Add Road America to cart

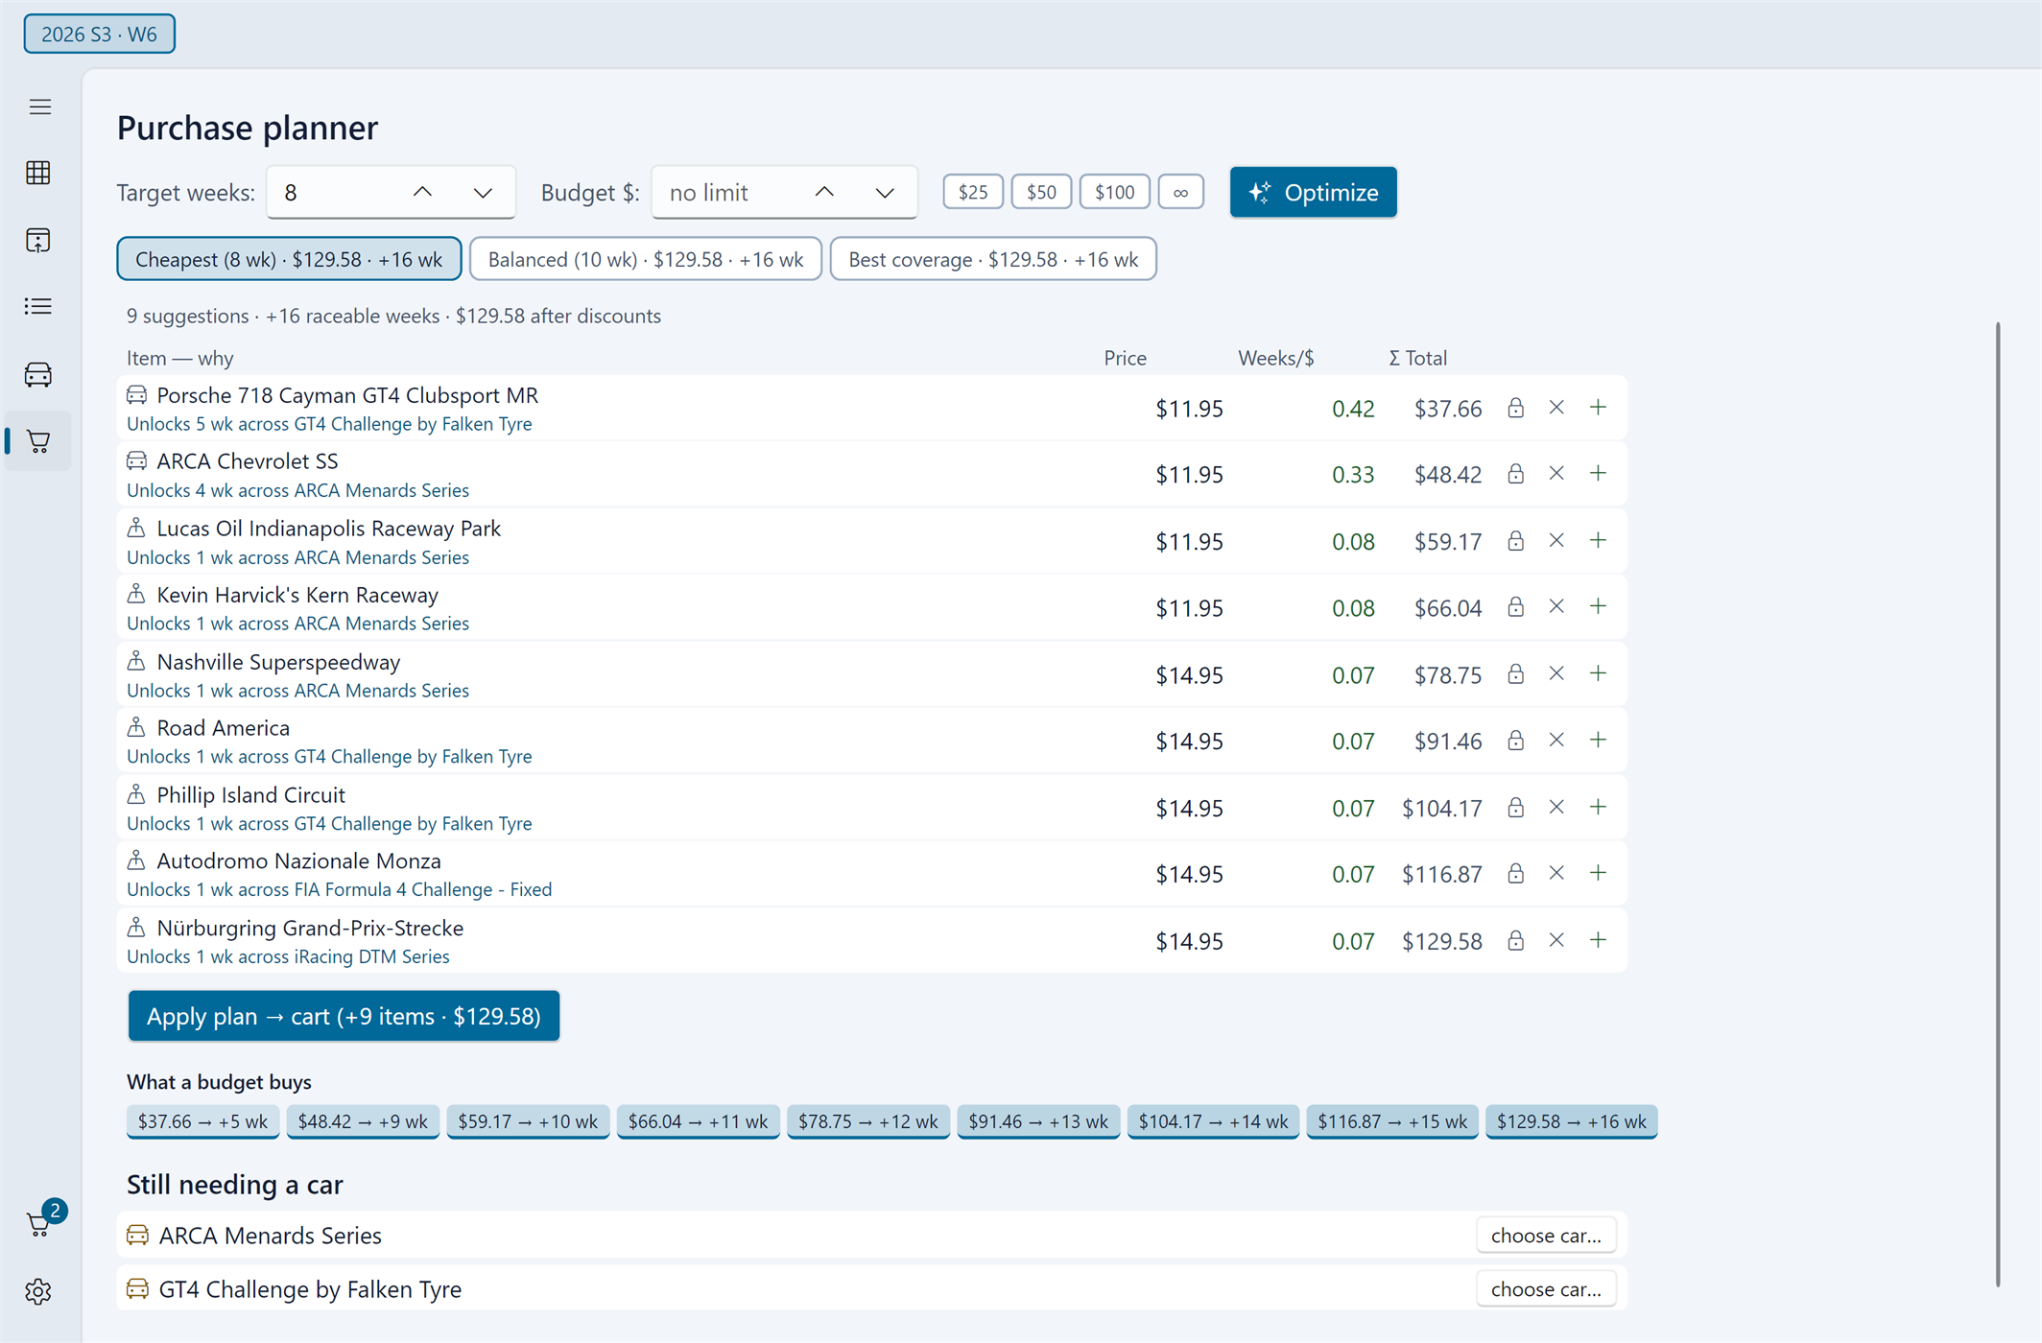tap(1598, 741)
